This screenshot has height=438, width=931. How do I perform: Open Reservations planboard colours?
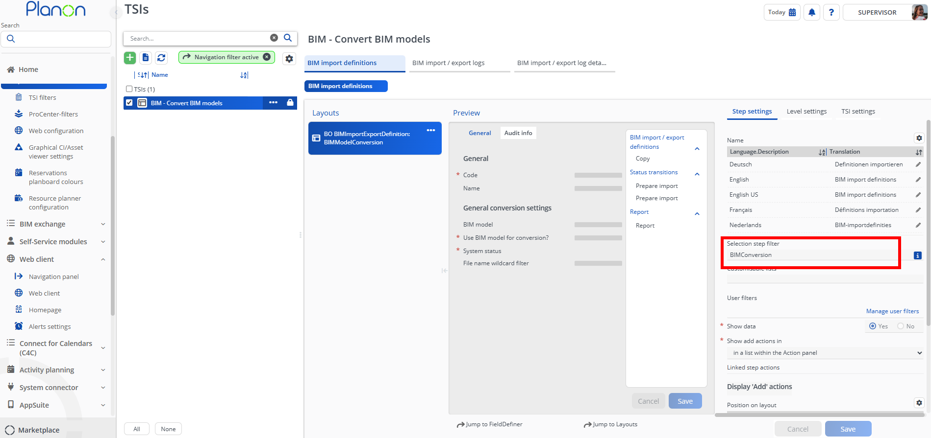pos(56,177)
